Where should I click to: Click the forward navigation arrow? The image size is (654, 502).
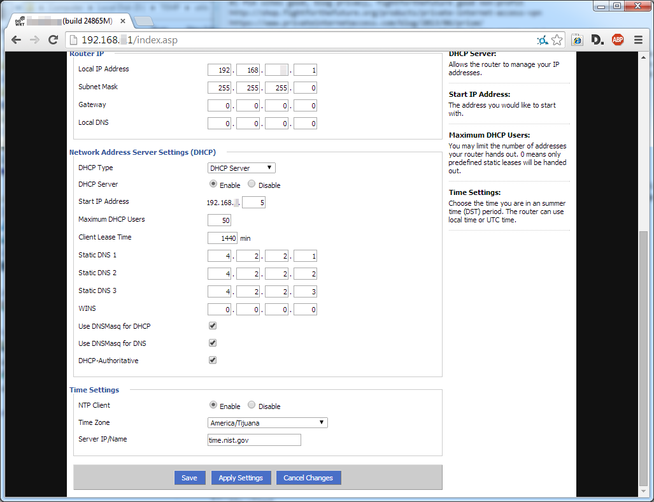pyautogui.click(x=34, y=39)
